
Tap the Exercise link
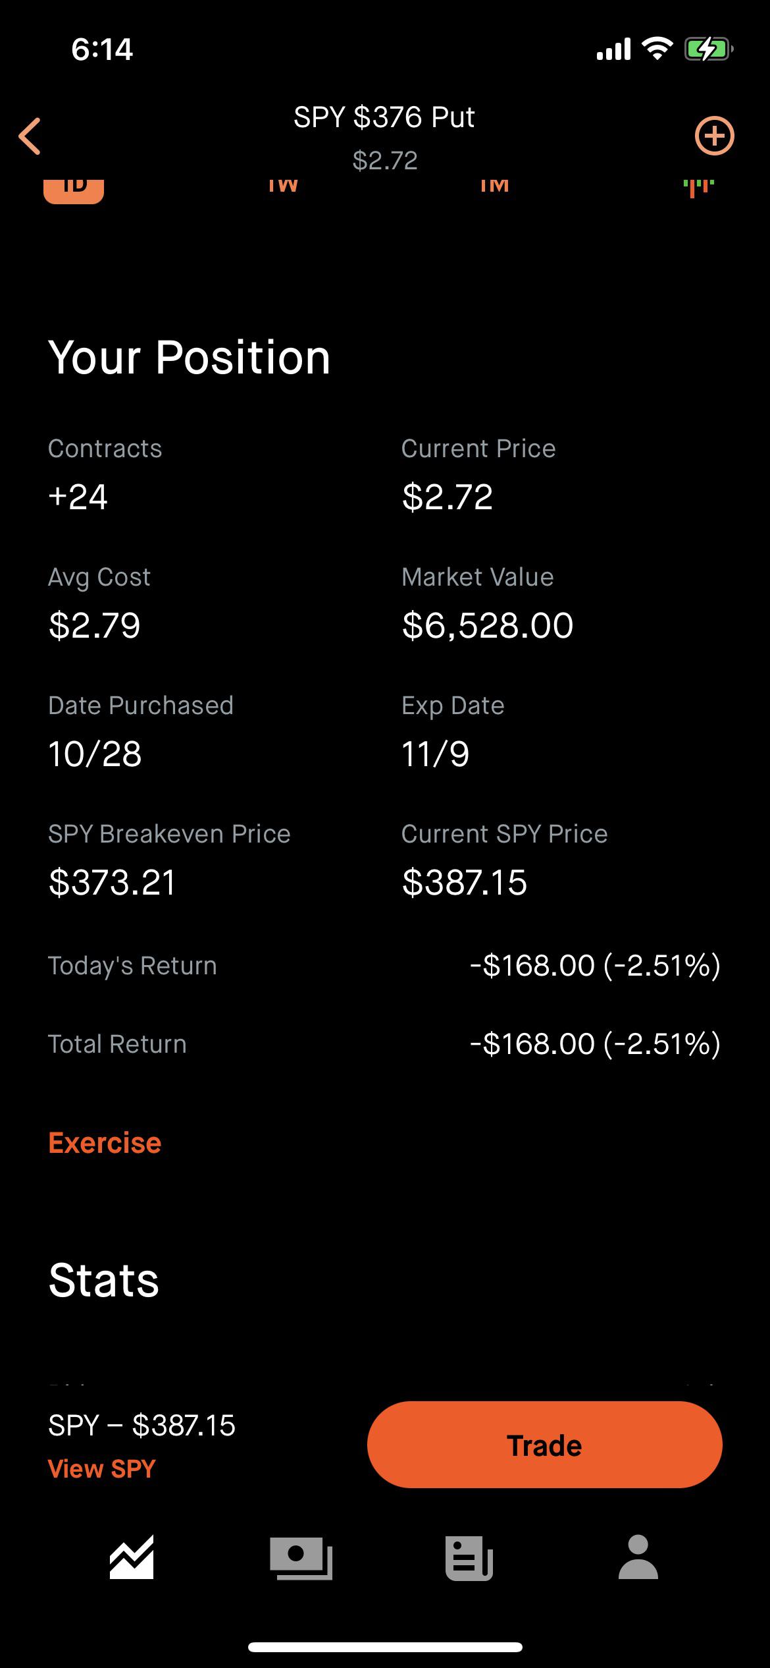(105, 1143)
